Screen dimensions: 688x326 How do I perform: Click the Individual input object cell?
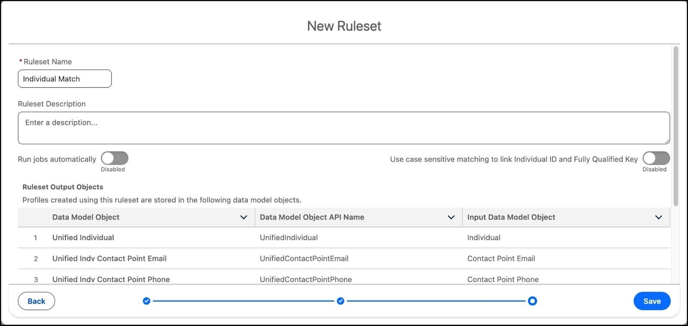click(x=484, y=238)
